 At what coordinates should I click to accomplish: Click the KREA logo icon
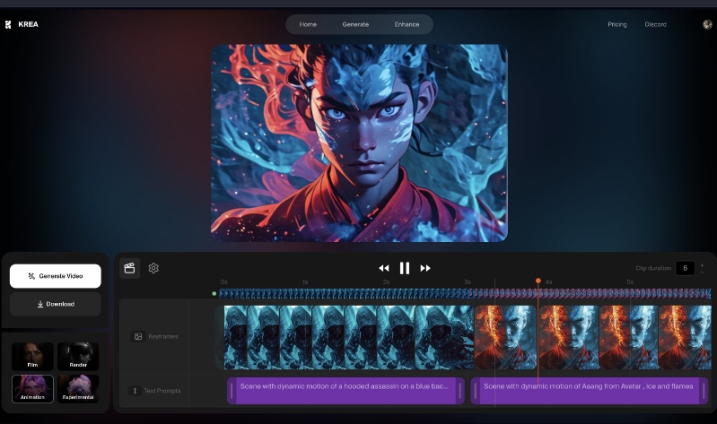point(8,24)
